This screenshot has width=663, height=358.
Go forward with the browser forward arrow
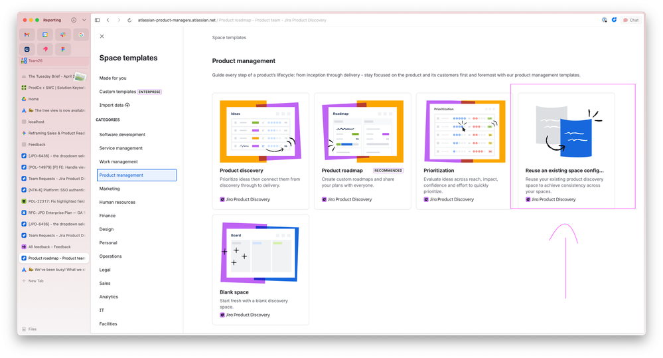(x=119, y=20)
